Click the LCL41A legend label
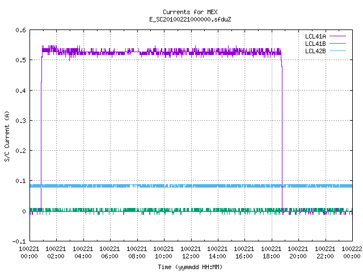This screenshot has width=363, height=272. click(x=315, y=36)
